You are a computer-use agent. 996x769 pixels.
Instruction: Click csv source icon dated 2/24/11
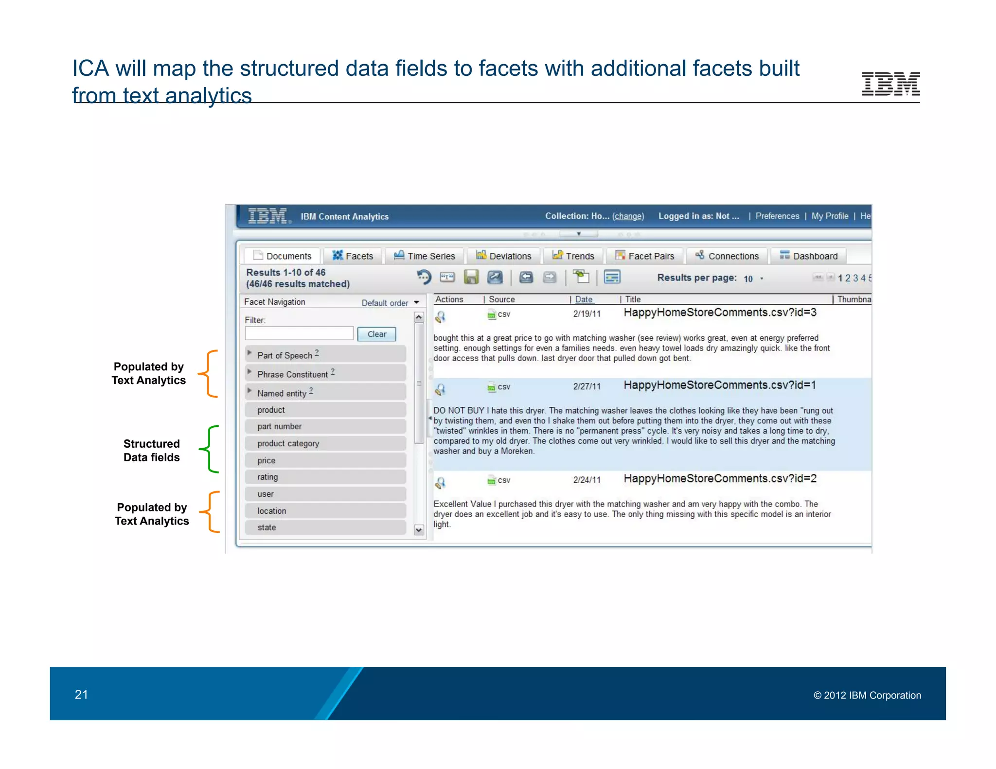[x=492, y=480]
